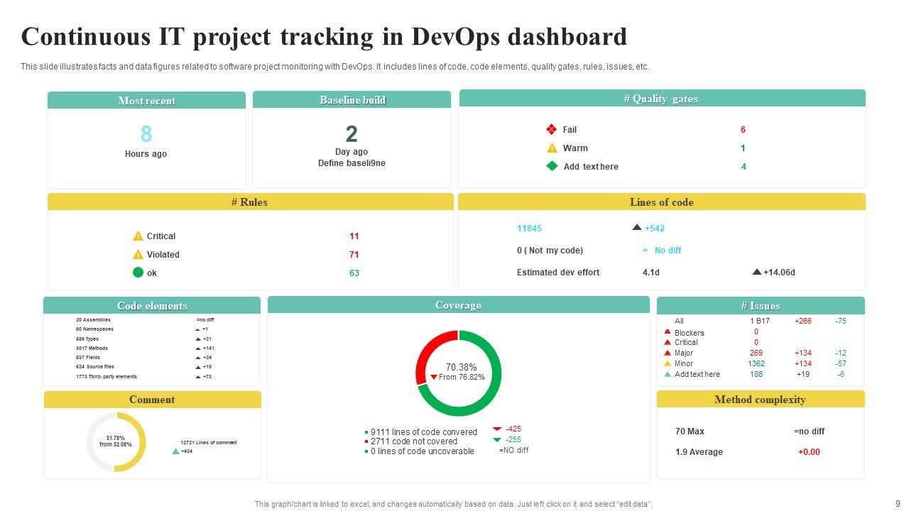Click the teal triangle beside +434
The image size is (909, 511).
(x=175, y=451)
